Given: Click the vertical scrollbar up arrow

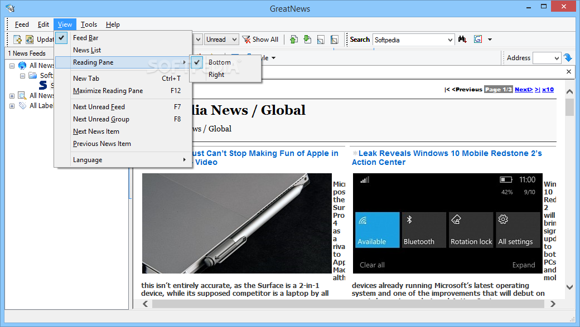Looking at the screenshot, I should [569, 91].
